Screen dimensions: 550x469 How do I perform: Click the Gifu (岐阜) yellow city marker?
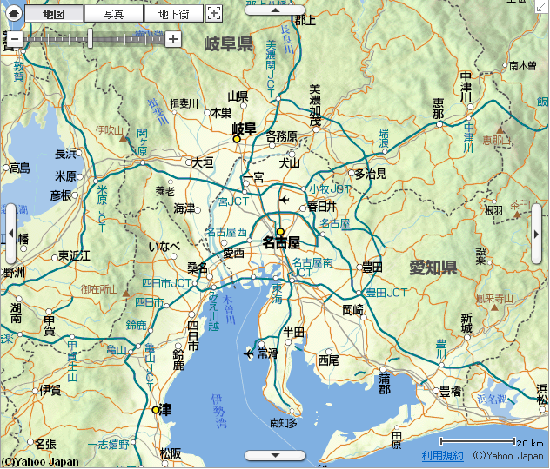point(236,138)
